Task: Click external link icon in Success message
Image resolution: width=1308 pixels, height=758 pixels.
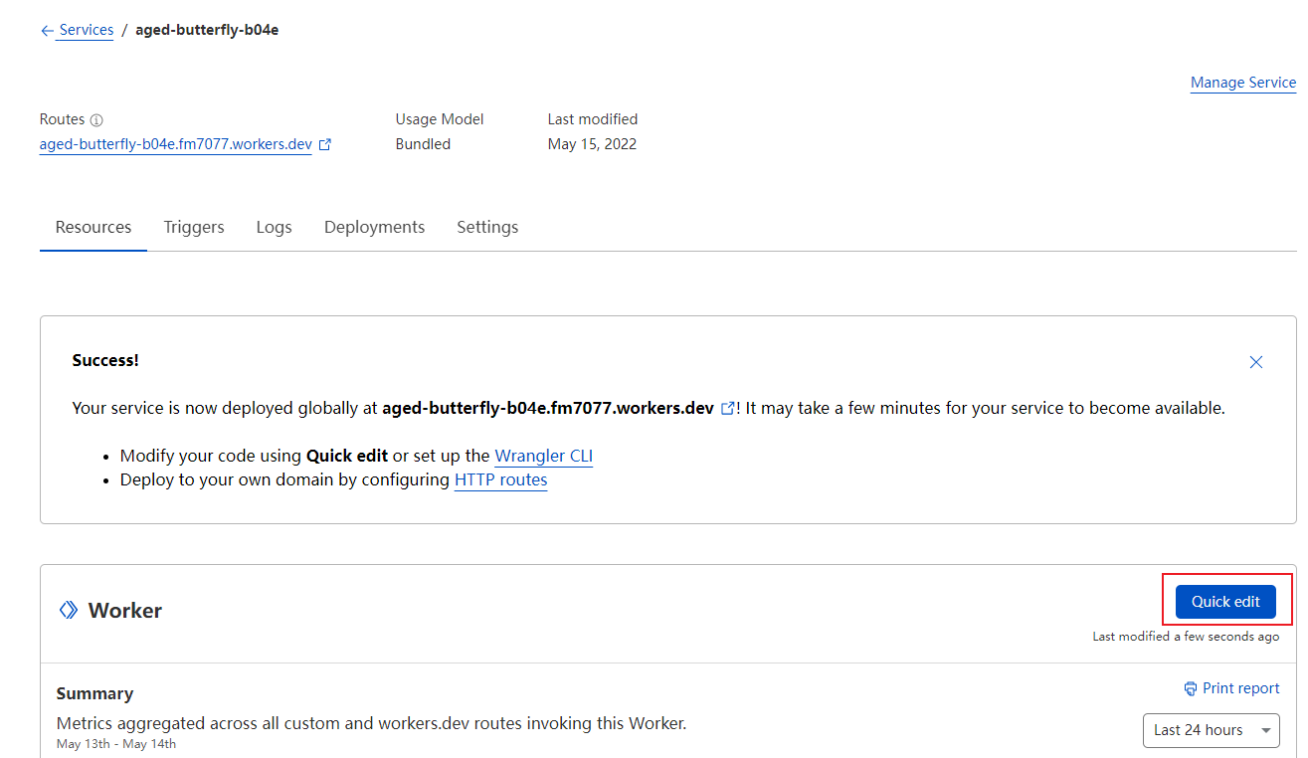Action: click(x=727, y=408)
